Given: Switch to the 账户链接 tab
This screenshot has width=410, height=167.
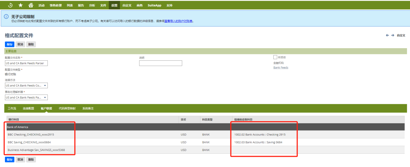Looking at the screenshot, I should pyautogui.click(x=46, y=108).
